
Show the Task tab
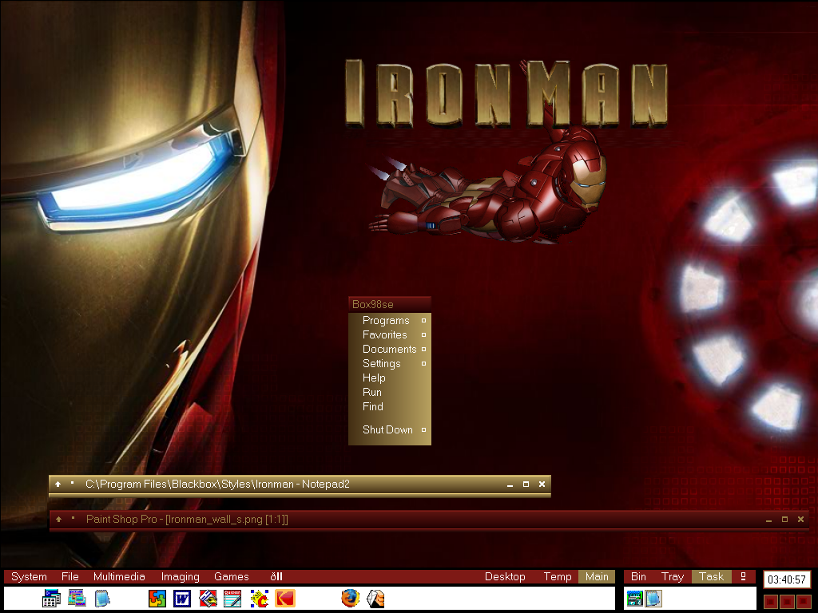coord(712,576)
